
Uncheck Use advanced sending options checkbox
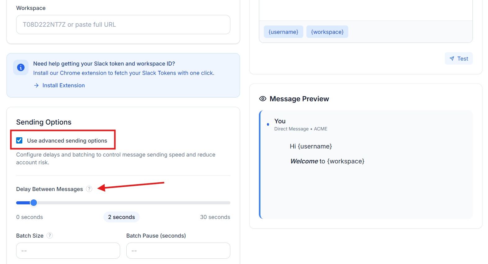(19, 140)
